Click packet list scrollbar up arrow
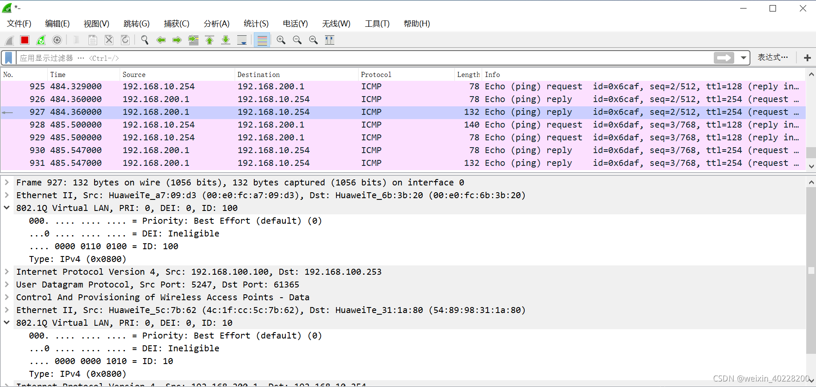 tap(811, 74)
